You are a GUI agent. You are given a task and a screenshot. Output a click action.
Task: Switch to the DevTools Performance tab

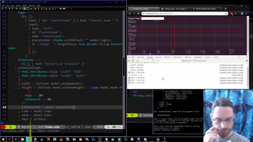177,57
